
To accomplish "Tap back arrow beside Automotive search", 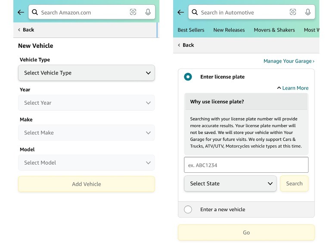I will [x=180, y=12].
